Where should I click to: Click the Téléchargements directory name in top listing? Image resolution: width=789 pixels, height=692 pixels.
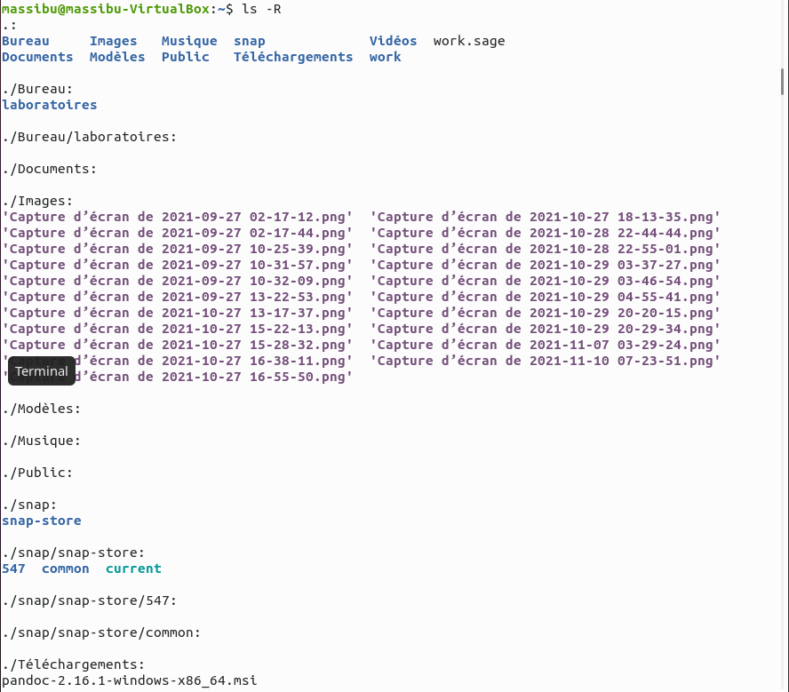pos(293,58)
